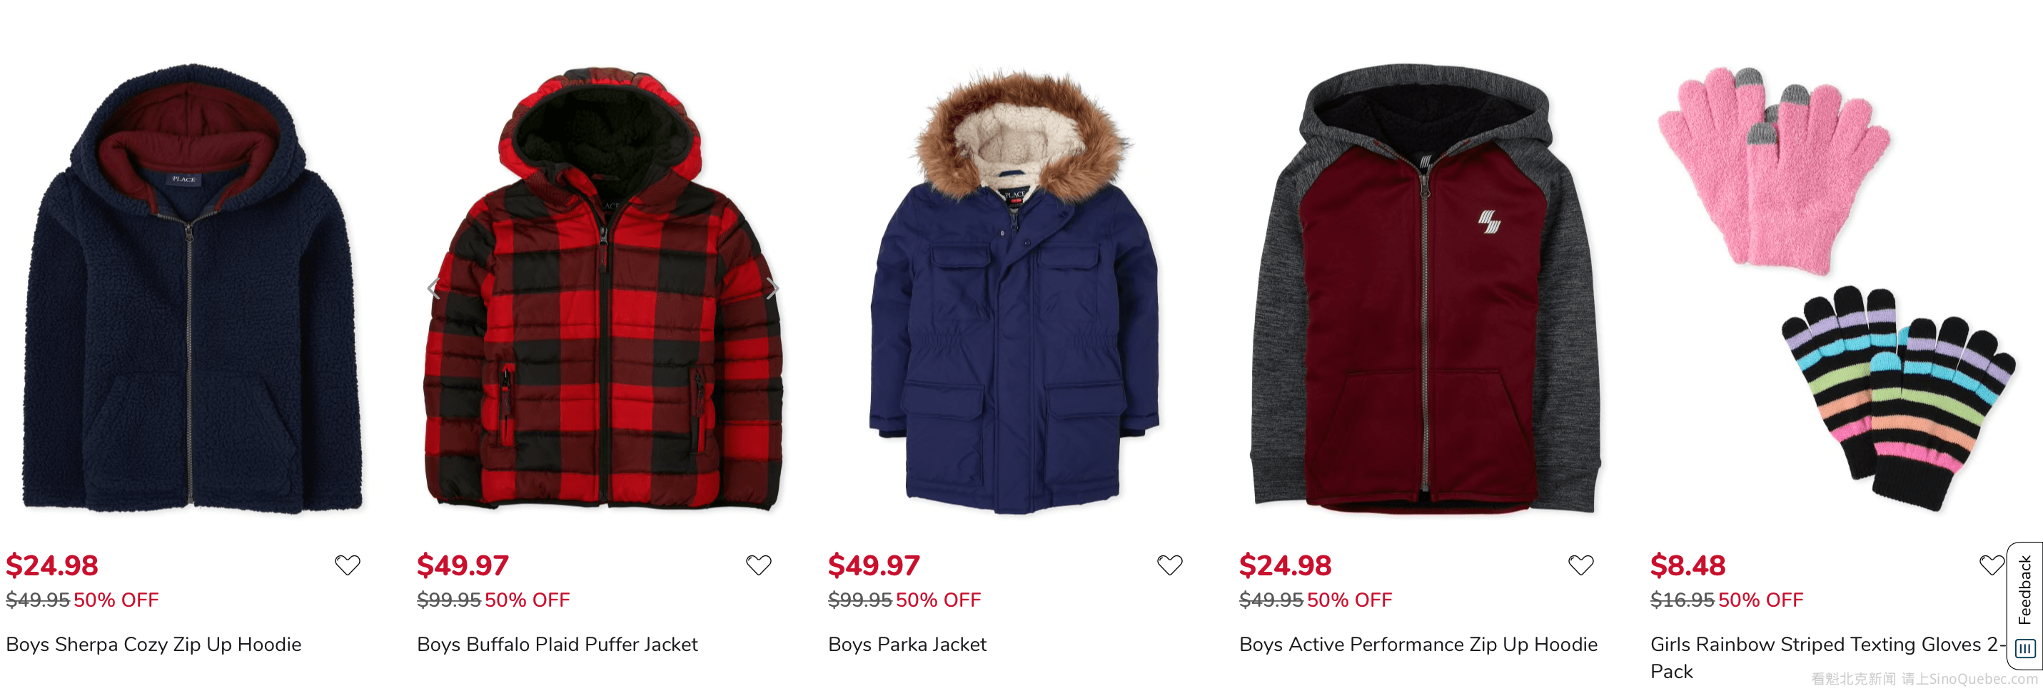
Task: Open Boys Sherpa Cozy Zip Up Hoodie link
Action: [154, 644]
